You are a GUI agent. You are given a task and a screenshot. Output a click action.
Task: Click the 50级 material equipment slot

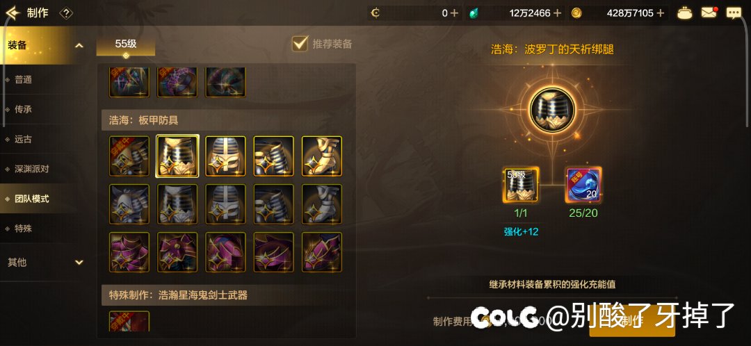pyautogui.click(x=521, y=185)
